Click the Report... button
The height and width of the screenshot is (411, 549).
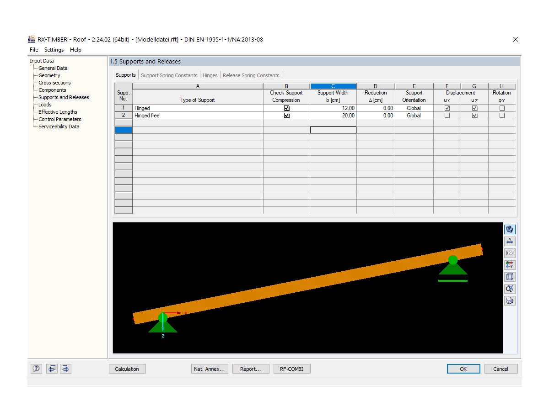point(250,369)
